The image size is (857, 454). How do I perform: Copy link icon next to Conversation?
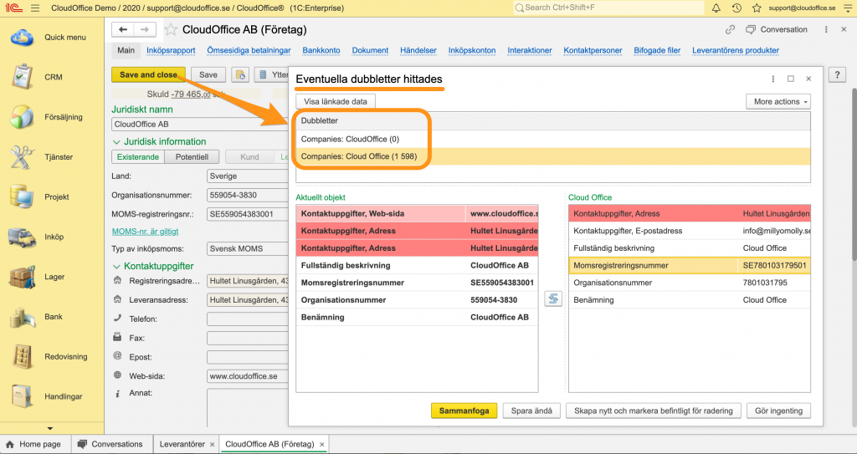pyautogui.click(x=730, y=29)
